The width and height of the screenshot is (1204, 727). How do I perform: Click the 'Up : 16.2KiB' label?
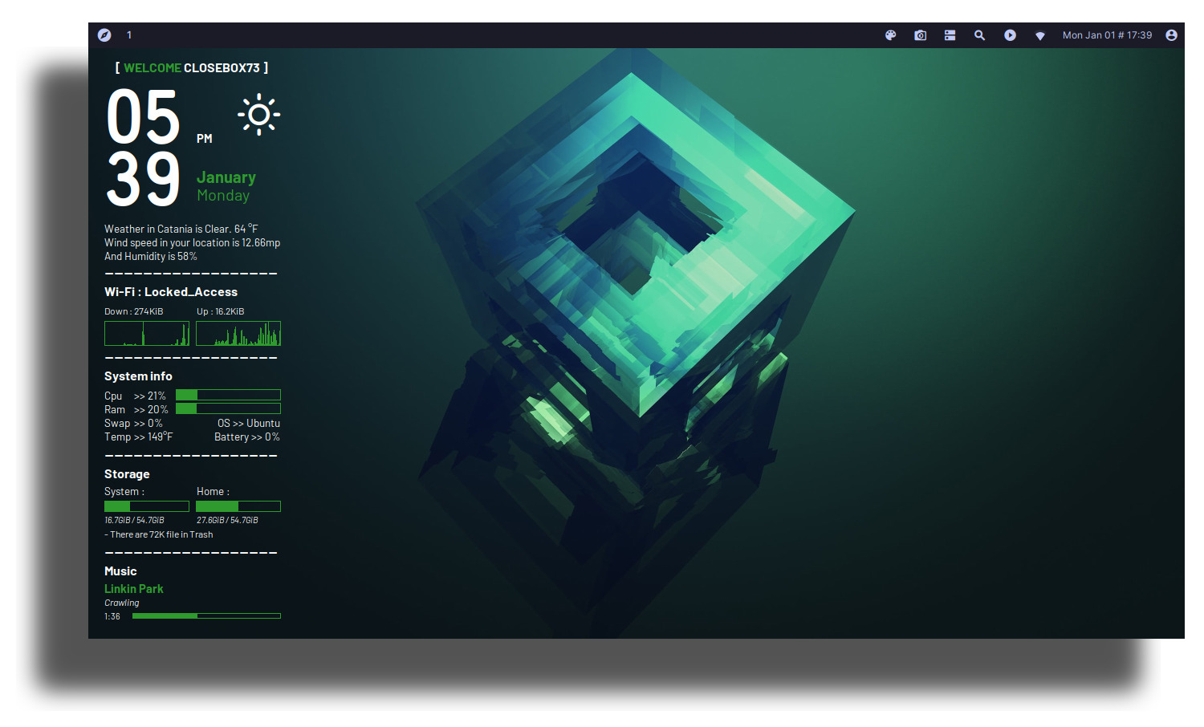pos(221,311)
